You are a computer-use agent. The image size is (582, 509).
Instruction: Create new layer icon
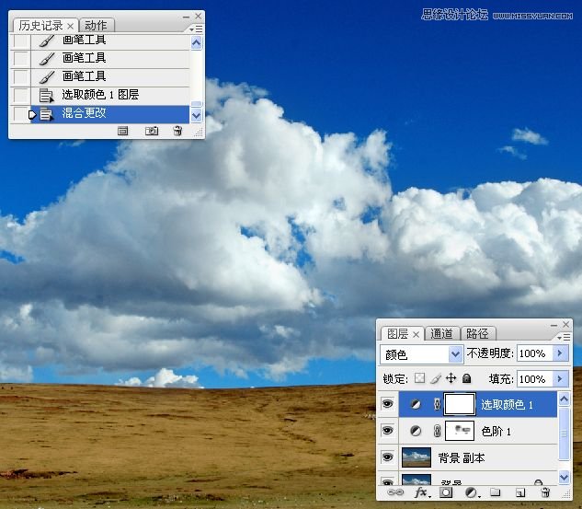(520, 492)
